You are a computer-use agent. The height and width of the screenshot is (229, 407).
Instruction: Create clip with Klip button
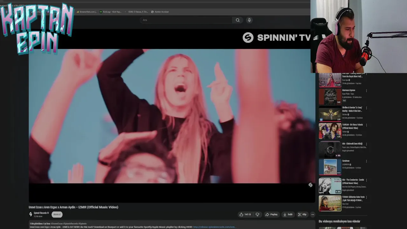(x=302, y=214)
